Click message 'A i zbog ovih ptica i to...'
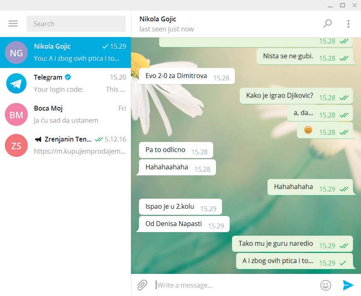Screen dimensions: 361x296 click(295, 261)
